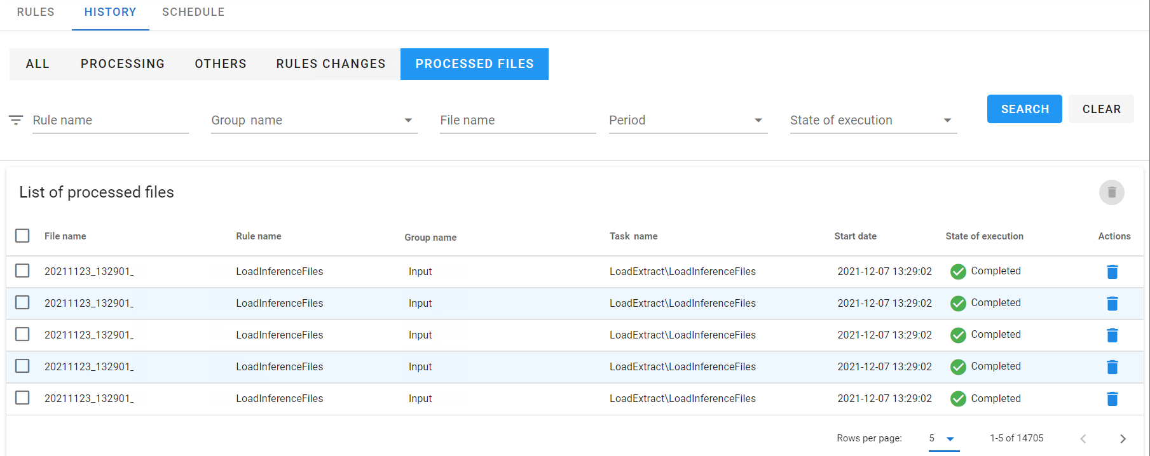Click the previous page arrow

(1083, 439)
